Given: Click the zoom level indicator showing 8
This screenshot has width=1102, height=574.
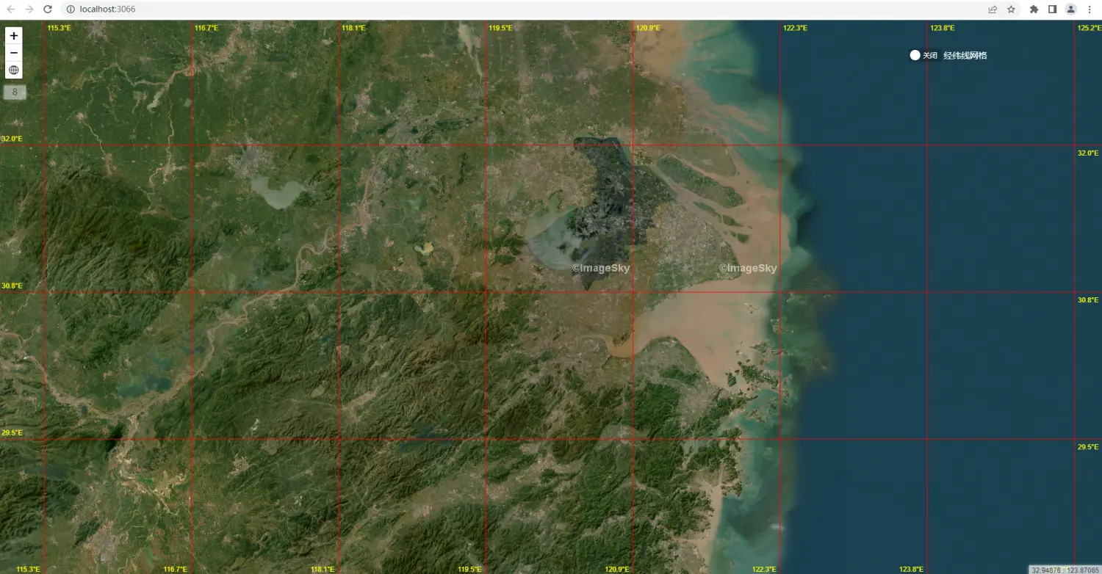Looking at the screenshot, I should click(15, 92).
